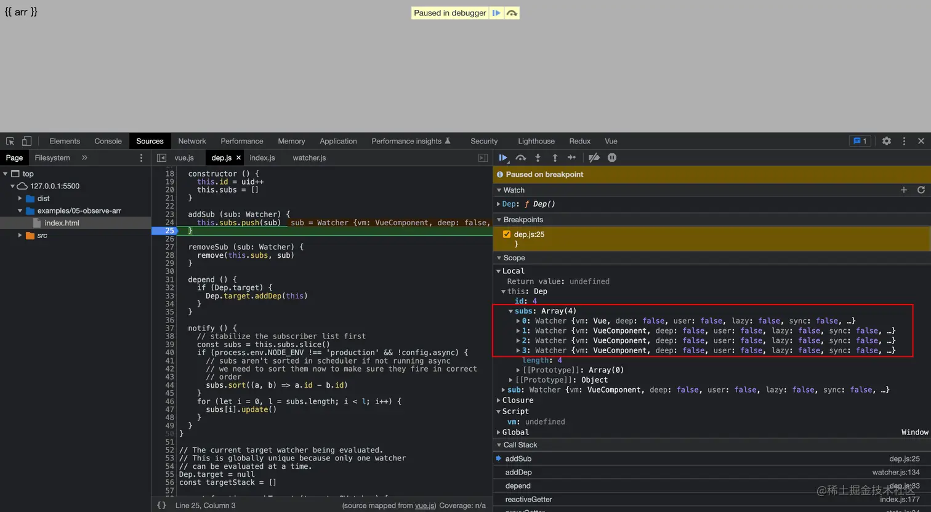Open the vue.js file tab

[x=184, y=158]
